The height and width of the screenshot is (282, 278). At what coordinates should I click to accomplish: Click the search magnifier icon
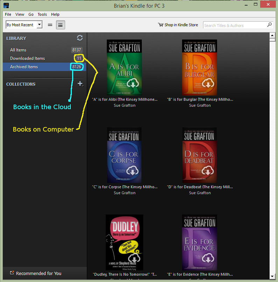(269, 25)
